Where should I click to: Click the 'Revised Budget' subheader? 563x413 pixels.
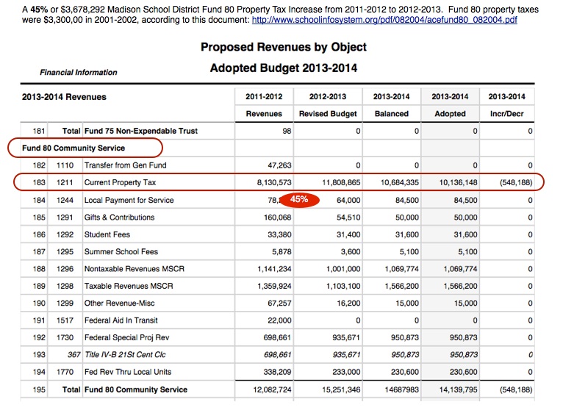(x=328, y=114)
